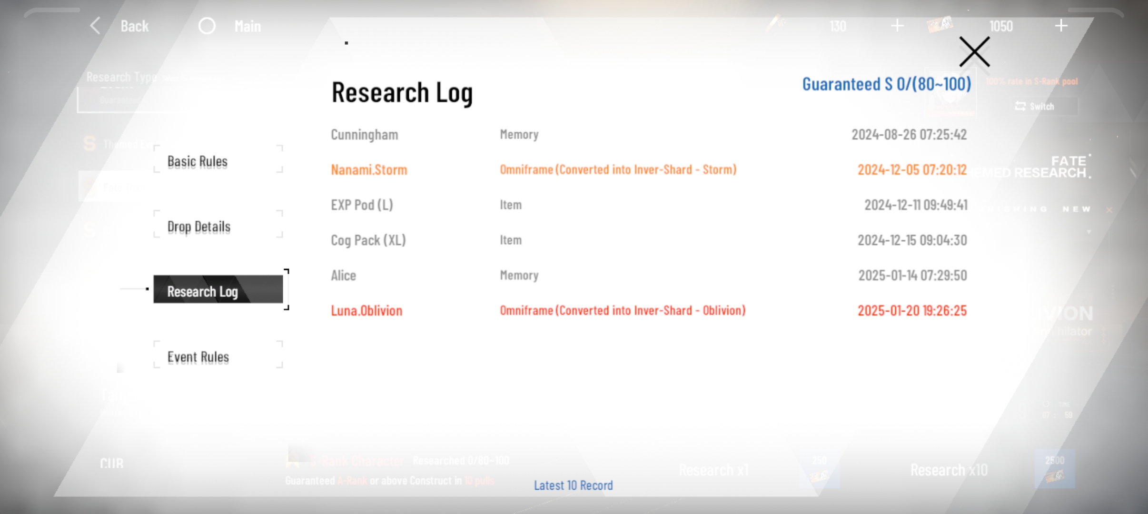This screenshot has height=514, width=1148.
Task: Open the Main menu circle icon
Action: (x=207, y=26)
